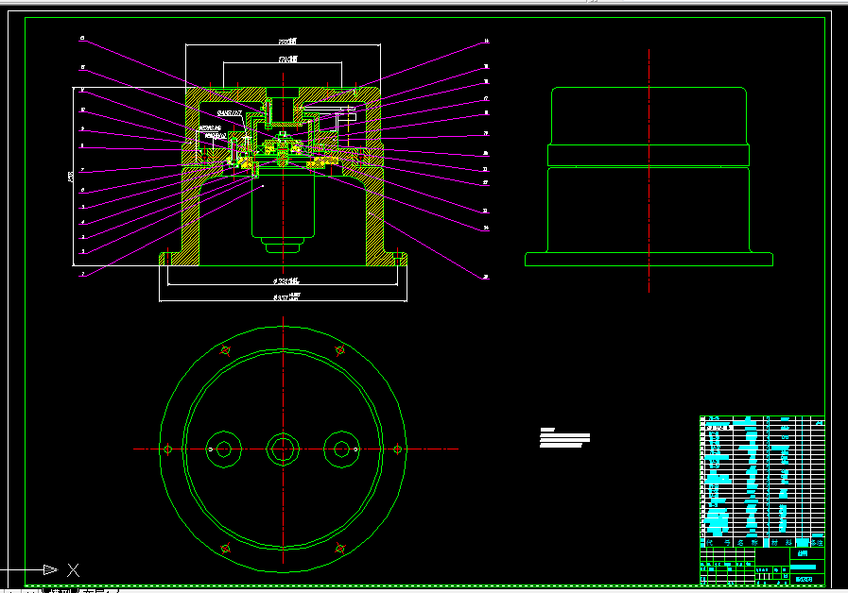
Task: Select the 材料 header cell in parts list
Action: (x=782, y=542)
